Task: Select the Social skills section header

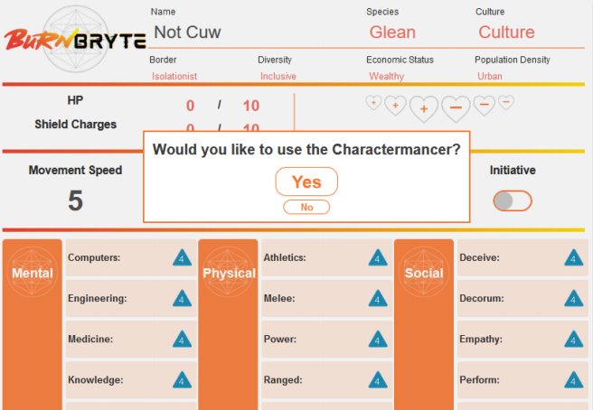Action: 424,274
